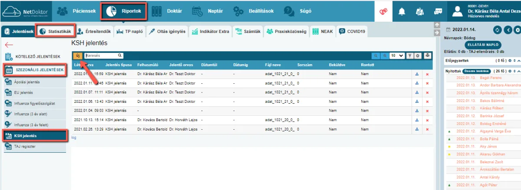Click the clipboard notes icon in header
Screen dimensions: 521x190
pos(420,12)
